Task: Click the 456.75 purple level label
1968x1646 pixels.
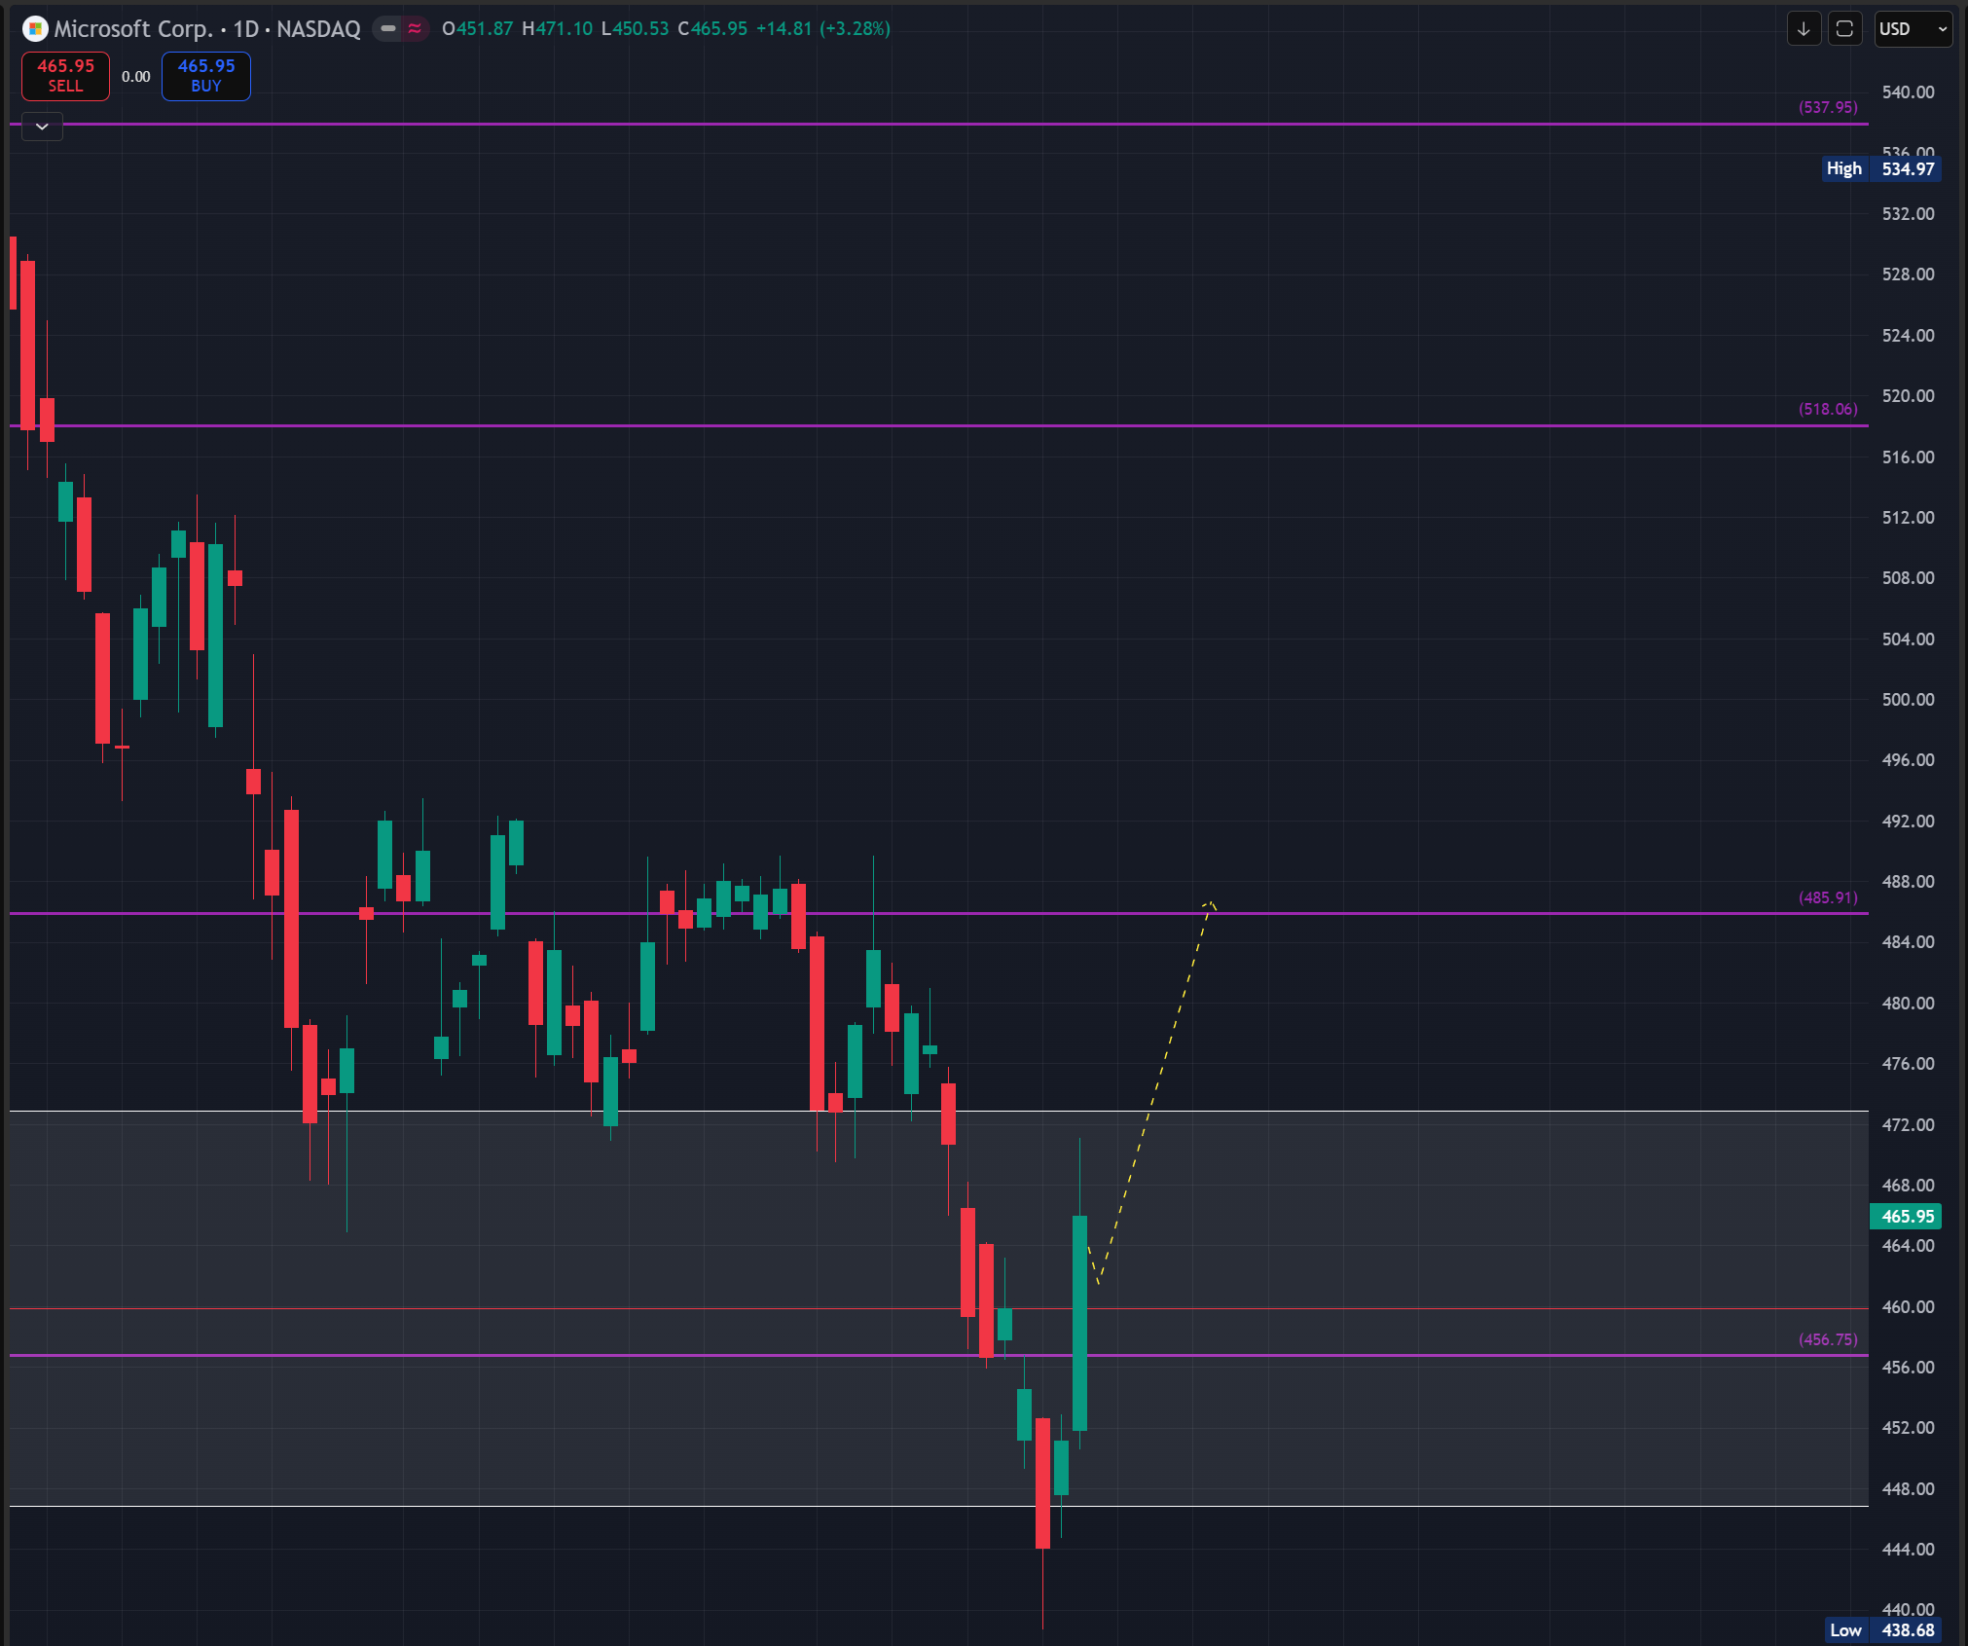Action: (1827, 1339)
